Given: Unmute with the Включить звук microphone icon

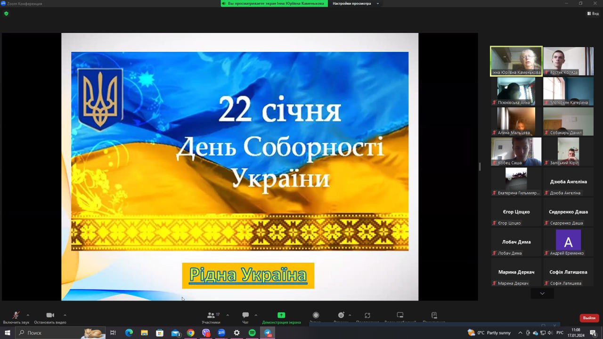Looking at the screenshot, I should (16, 315).
